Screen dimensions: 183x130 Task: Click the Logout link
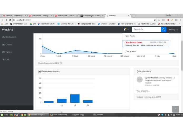173,30
